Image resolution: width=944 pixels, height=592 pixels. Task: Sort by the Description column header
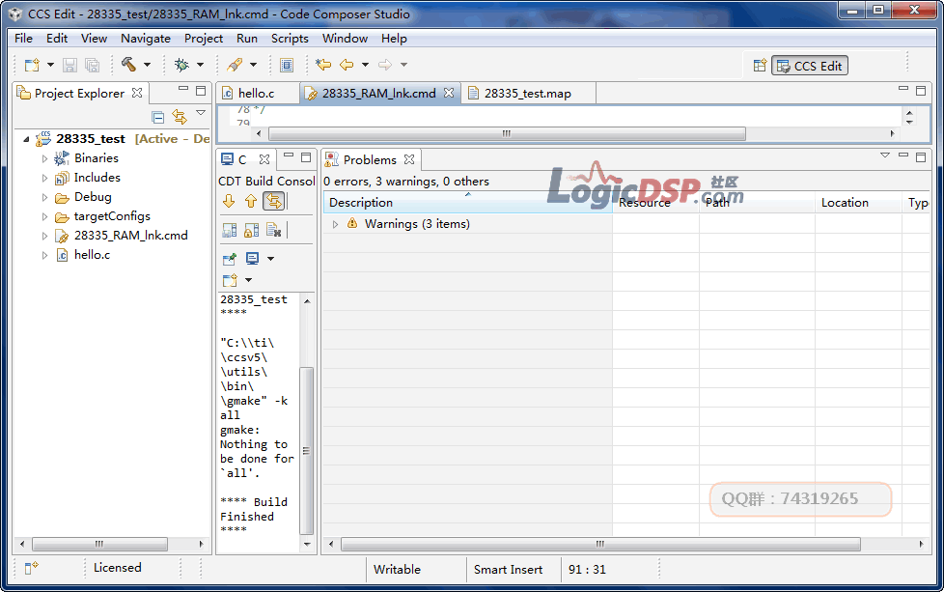pos(468,203)
